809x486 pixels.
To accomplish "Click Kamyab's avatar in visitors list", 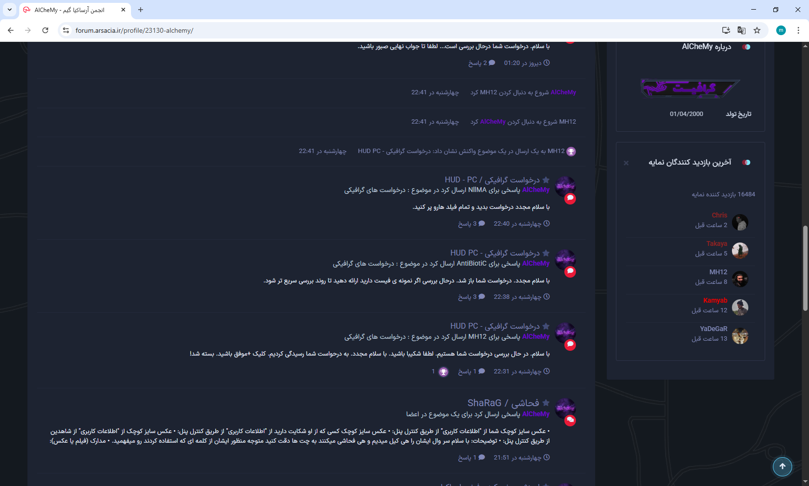I will 740,307.
